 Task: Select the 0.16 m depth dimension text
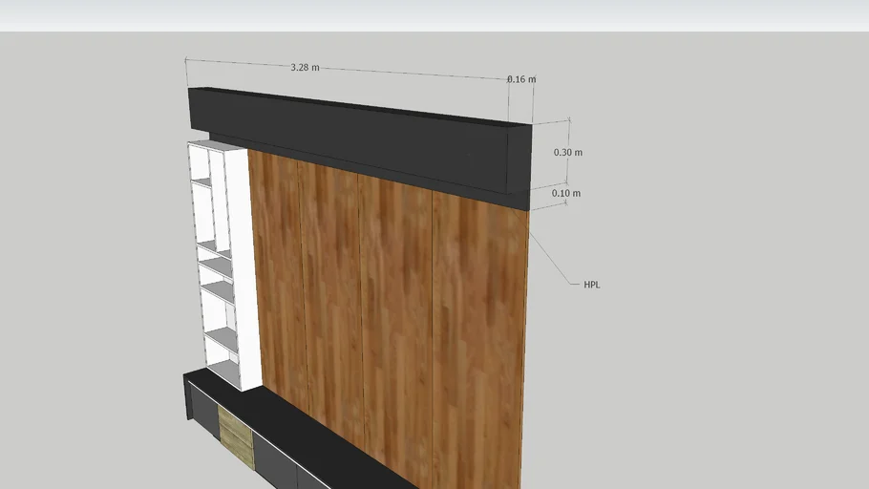coord(521,79)
